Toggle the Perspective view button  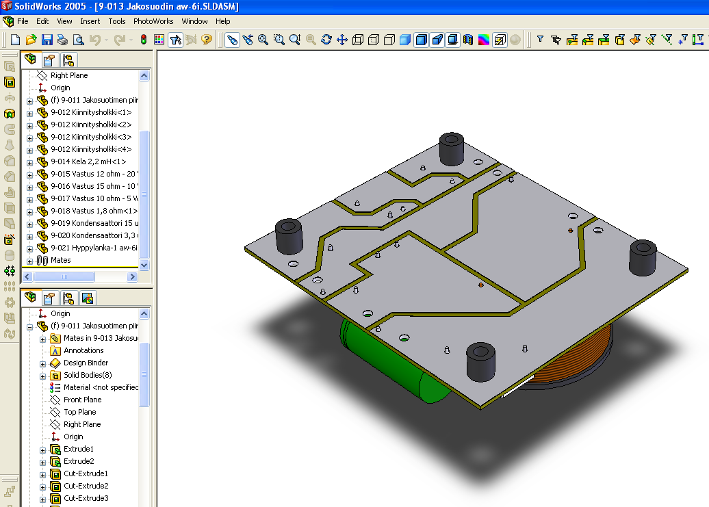[437, 40]
